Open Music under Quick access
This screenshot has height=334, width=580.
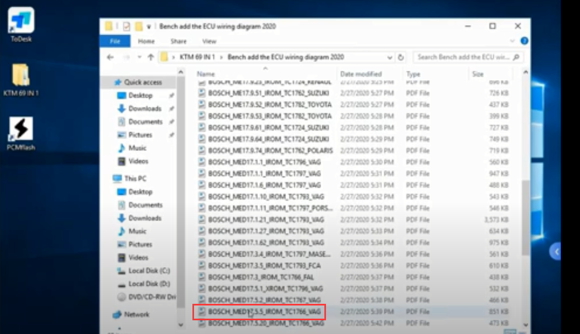click(x=137, y=148)
